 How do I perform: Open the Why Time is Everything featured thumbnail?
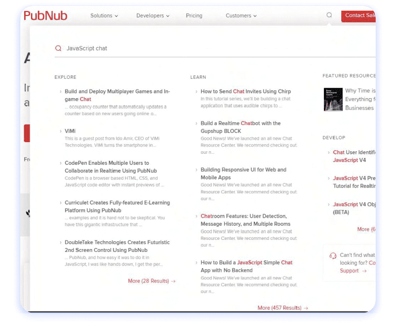tap(333, 100)
